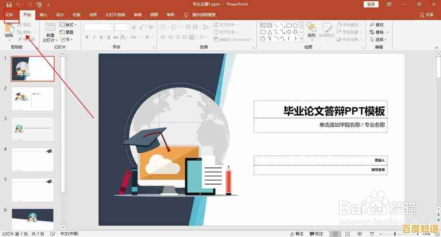Click the clear all formatting icon
The image size is (441, 237).
pos(151,27)
